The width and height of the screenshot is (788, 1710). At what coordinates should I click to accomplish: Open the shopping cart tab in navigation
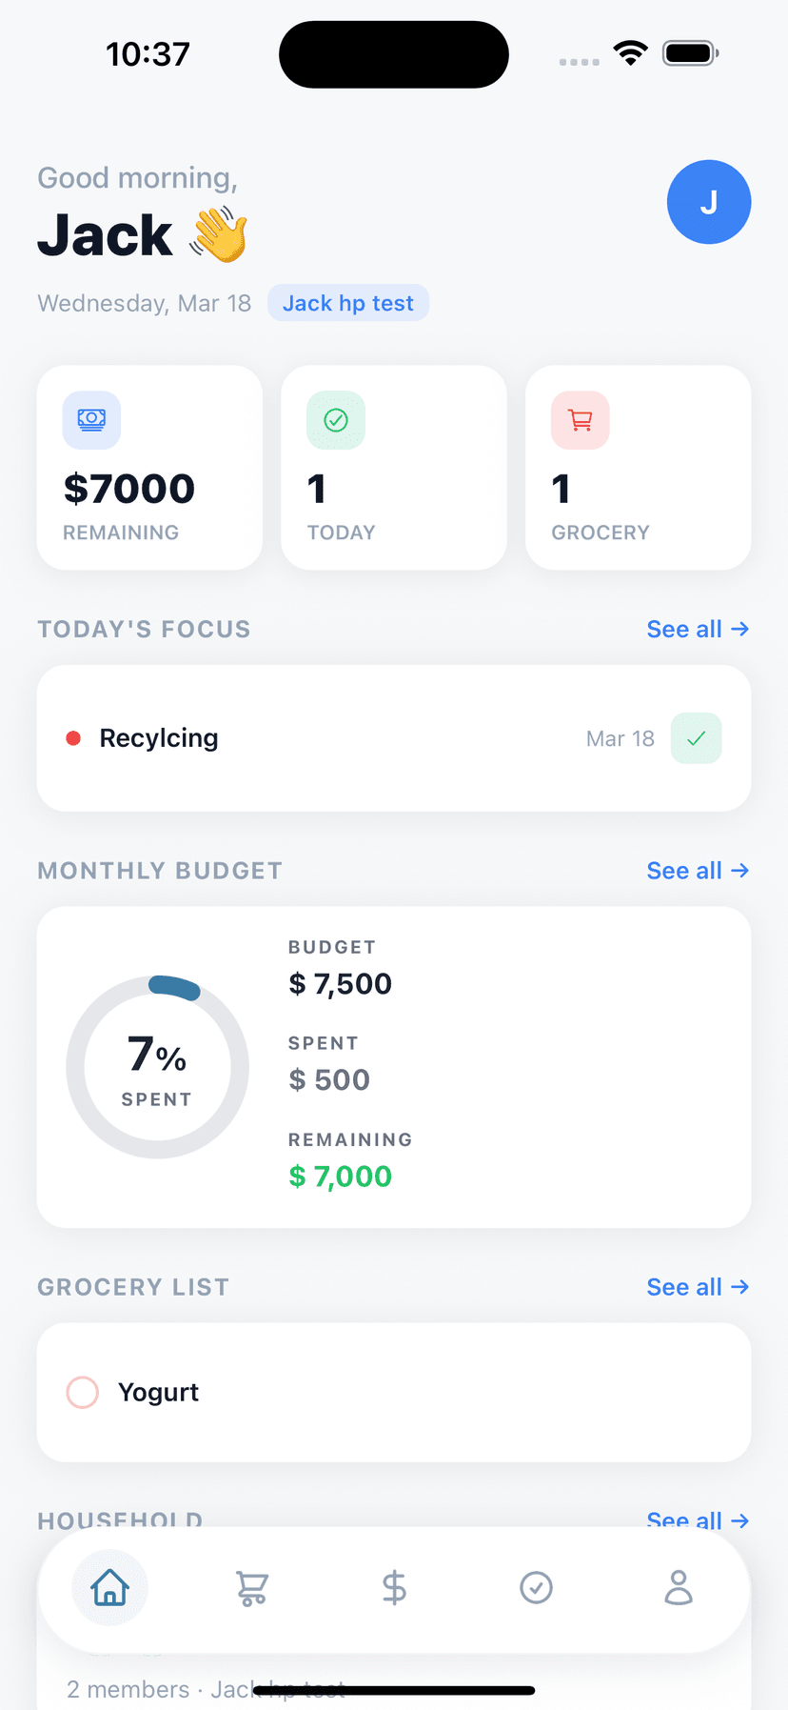click(x=252, y=1587)
